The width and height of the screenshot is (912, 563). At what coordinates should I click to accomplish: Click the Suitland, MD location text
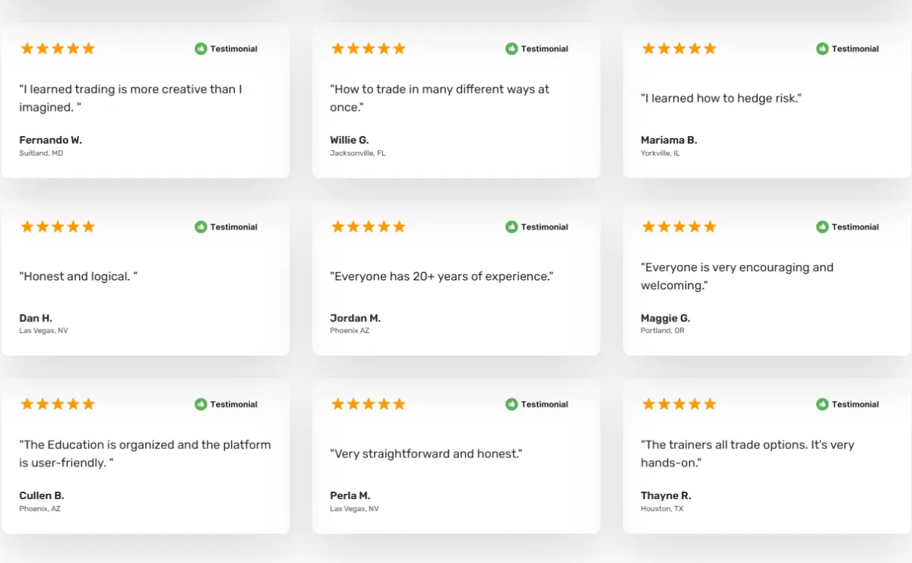tap(41, 153)
